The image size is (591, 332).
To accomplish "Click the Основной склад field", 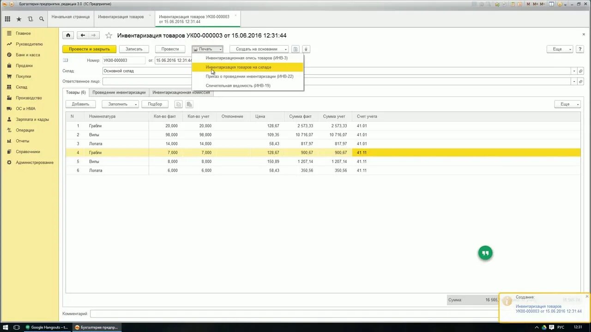I will (x=337, y=71).
